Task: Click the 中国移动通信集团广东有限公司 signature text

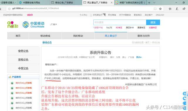Action: (141, 84)
